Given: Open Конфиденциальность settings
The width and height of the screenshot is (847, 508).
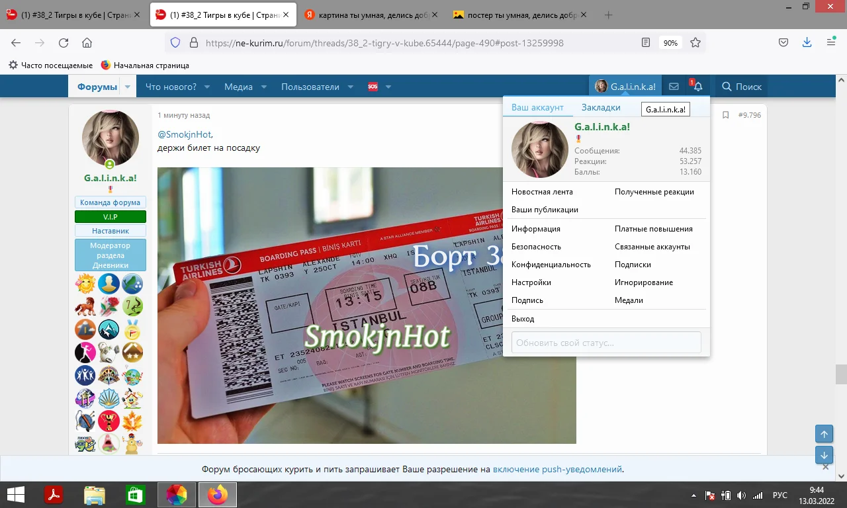Looking at the screenshot, I should (551, 265).
